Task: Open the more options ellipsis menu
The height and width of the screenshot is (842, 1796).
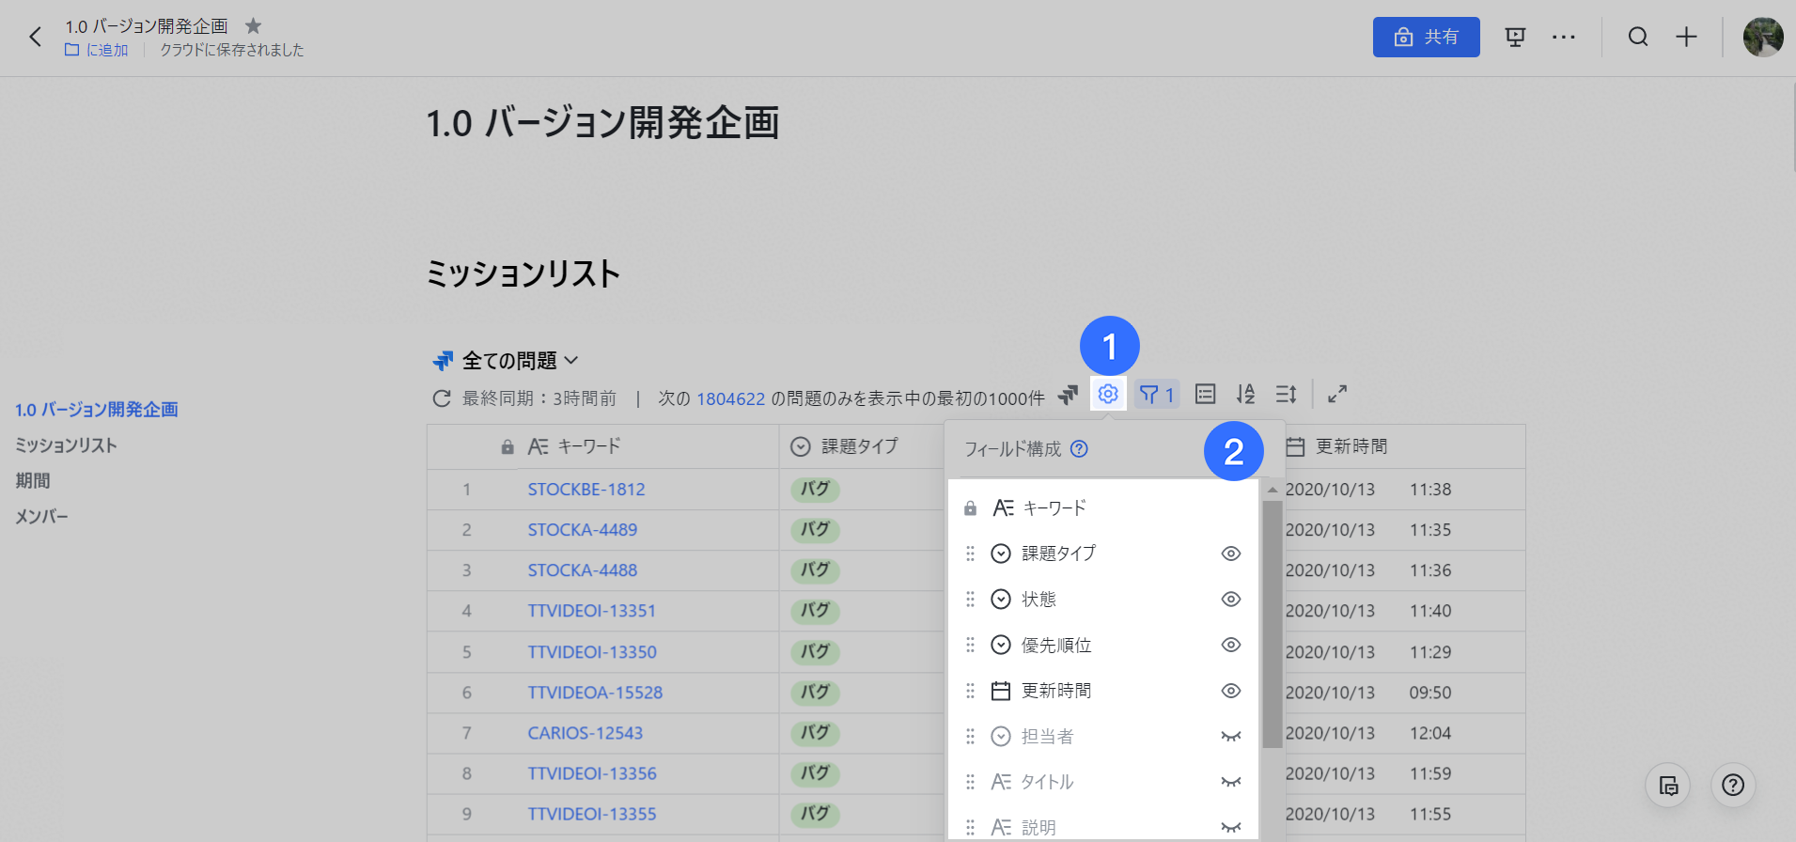Action: (1564, 37)
